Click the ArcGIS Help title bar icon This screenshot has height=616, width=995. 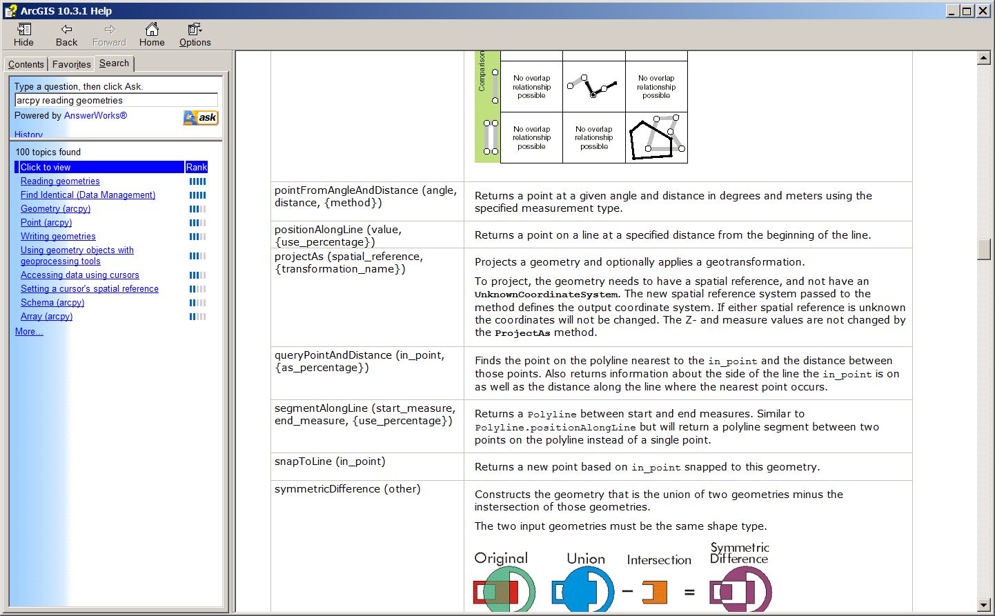point(10,11)
